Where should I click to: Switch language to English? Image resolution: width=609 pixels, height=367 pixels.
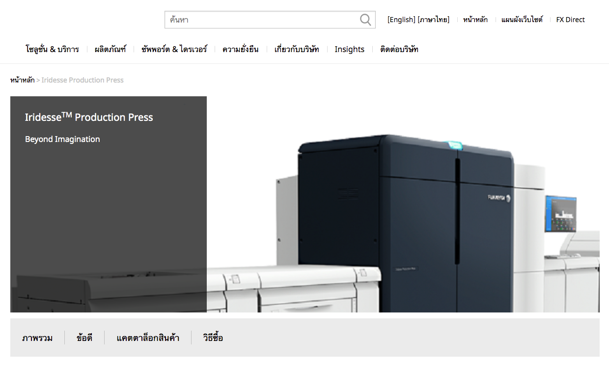click(401, 20)
